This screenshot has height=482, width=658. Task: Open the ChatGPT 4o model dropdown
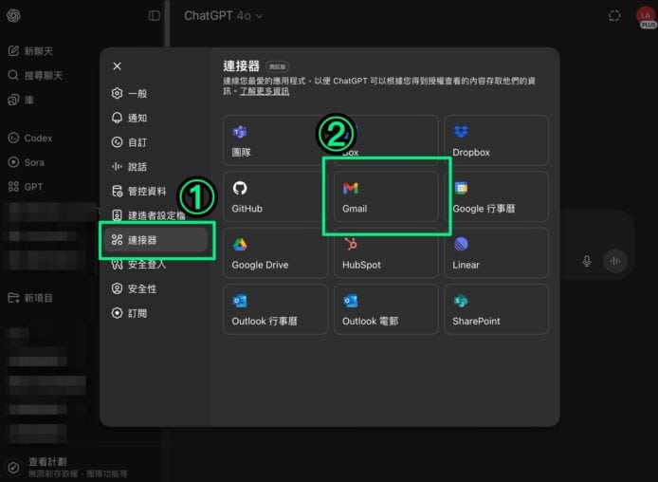click(x=223, y=16)
